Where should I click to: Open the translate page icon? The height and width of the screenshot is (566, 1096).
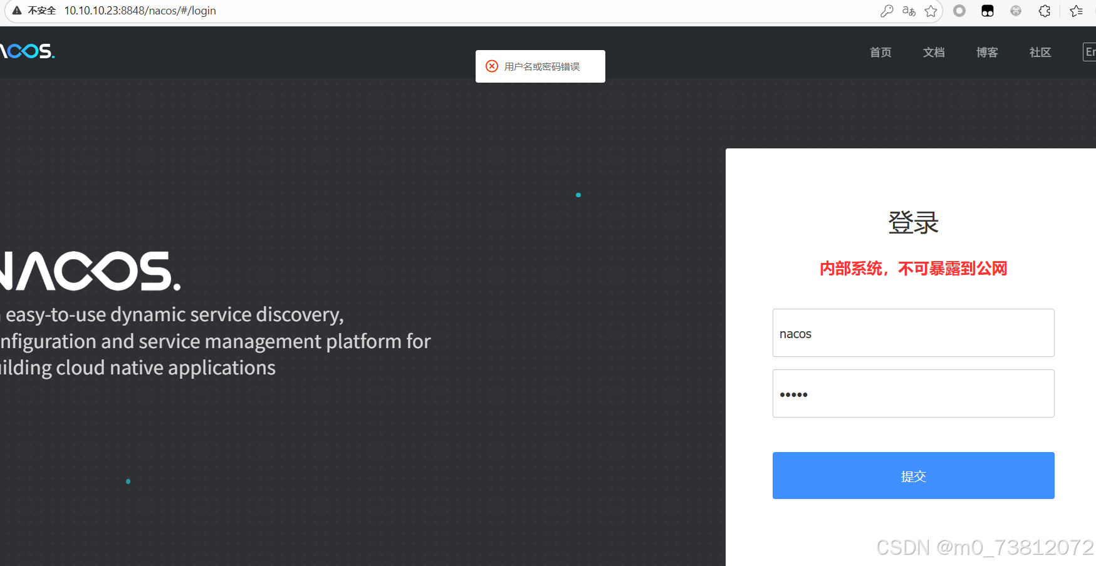[909, 11]
